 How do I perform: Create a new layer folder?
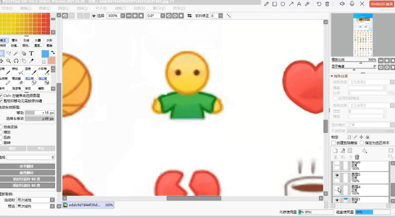coord(350,150)
